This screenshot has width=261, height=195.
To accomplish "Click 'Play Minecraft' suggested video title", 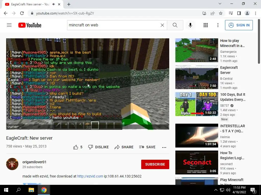I will (232, 182).
